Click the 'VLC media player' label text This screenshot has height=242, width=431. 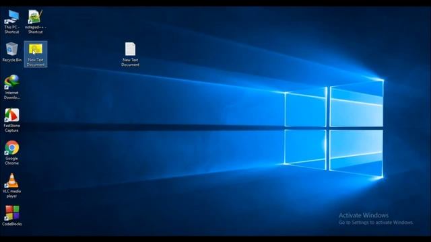[12, 194]
